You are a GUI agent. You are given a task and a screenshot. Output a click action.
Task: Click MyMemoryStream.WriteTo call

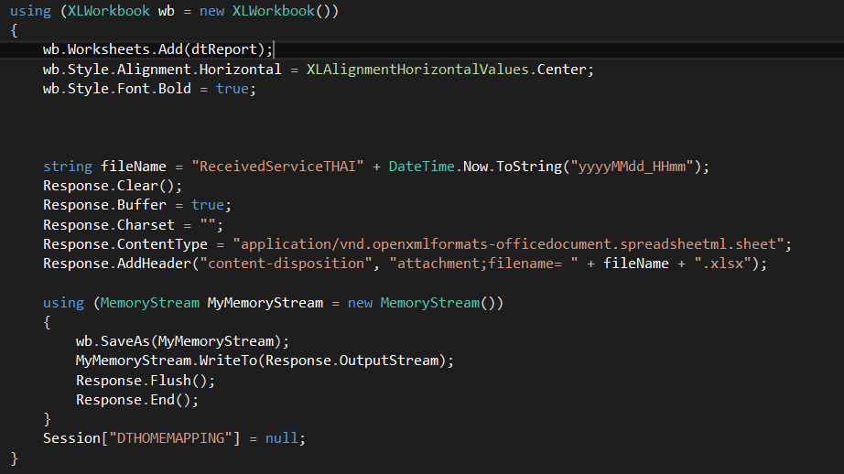(167, 361)
